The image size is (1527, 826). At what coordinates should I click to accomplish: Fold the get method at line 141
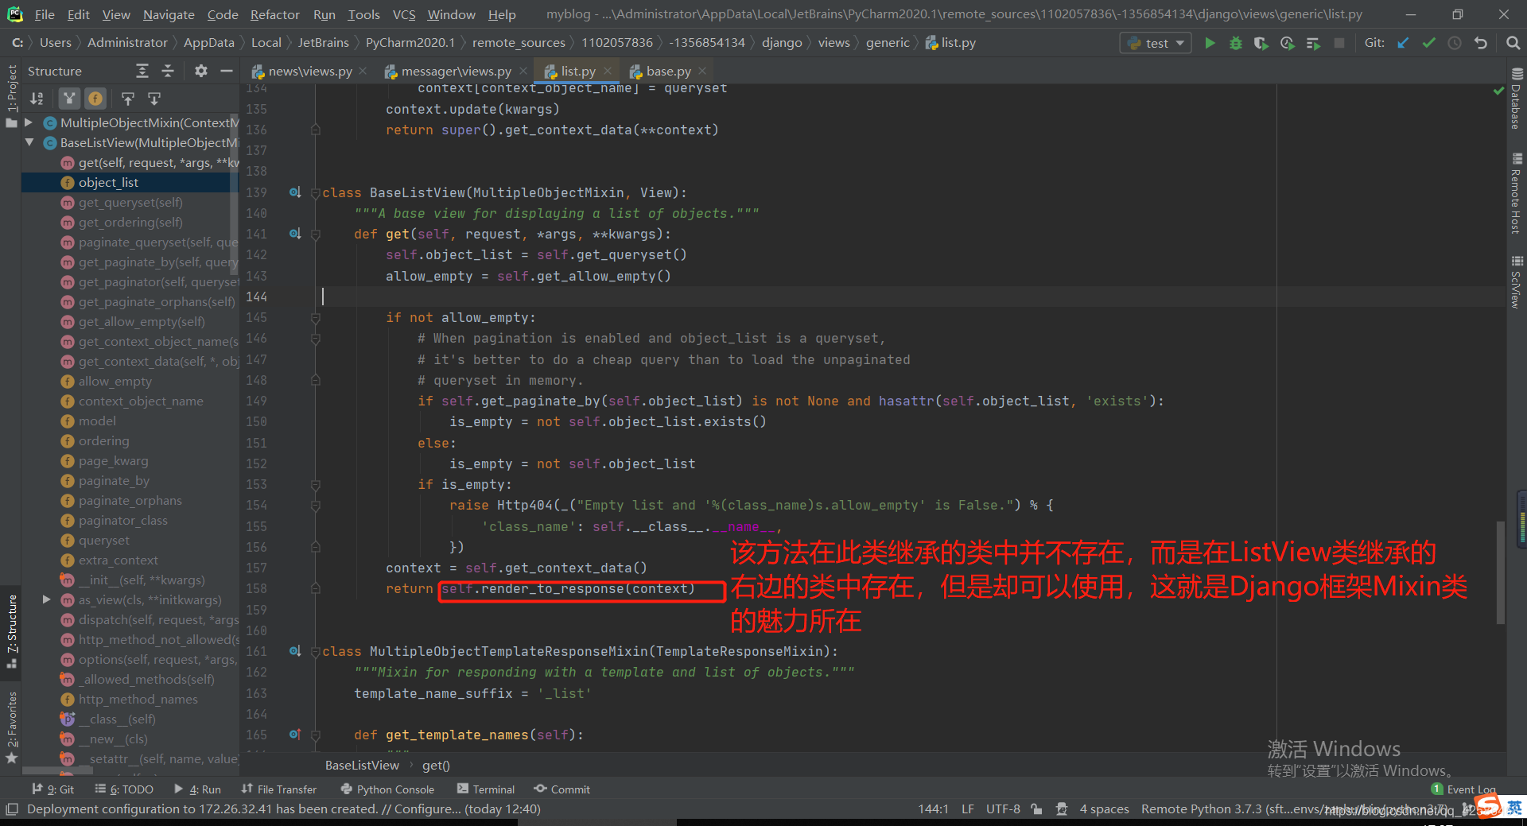pos(316,235)
